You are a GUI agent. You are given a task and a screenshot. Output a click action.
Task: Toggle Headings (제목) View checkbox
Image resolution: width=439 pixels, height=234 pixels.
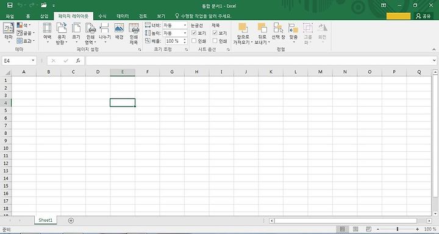click(215, 33)
